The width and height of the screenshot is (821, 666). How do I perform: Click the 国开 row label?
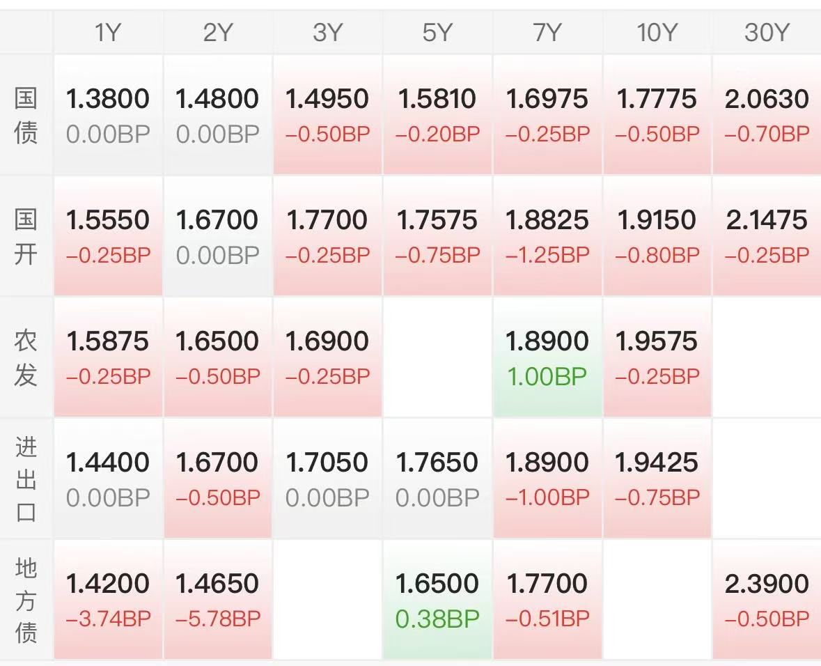click(26, 236)
